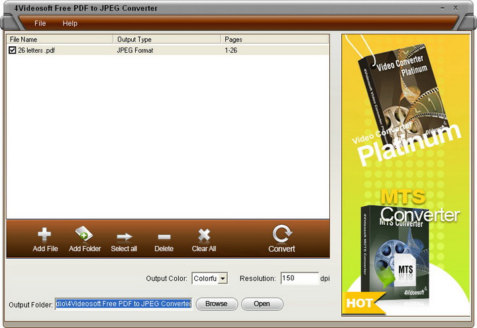Viewport: 477px width, 328px height.
Task: Click the Add File plus icon
Action: tap(44, 234)
